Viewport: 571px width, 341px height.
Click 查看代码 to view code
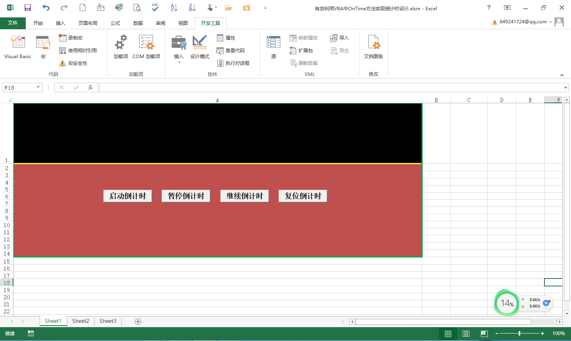click(x=231, y=51)
